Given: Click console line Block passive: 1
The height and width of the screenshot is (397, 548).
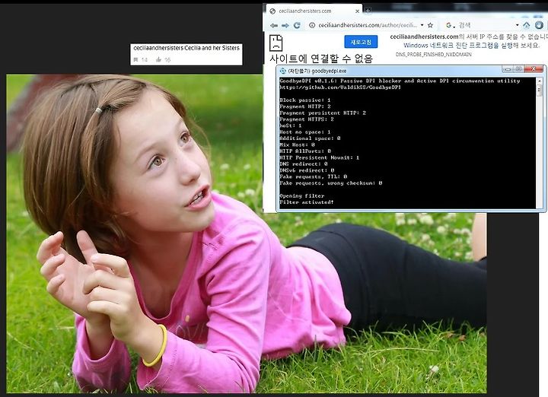Looking at the screenshot, I should click(x=304, y=100).
